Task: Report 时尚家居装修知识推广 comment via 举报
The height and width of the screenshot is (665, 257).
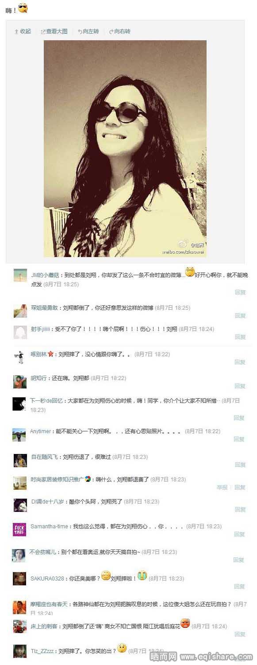Action: (222, 487)
